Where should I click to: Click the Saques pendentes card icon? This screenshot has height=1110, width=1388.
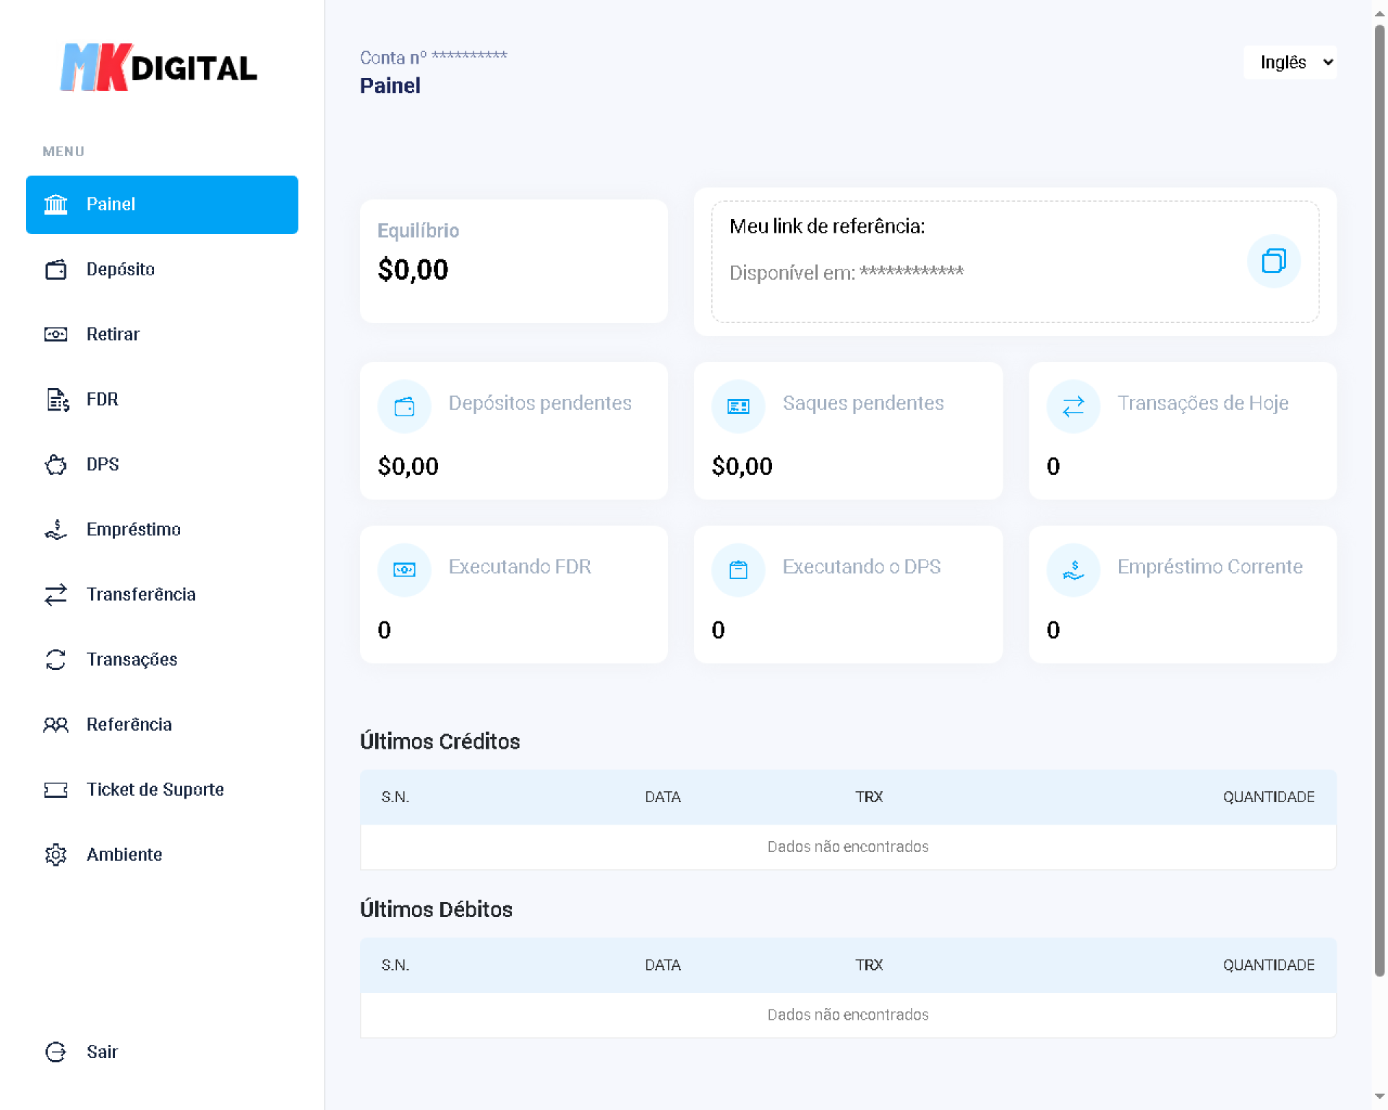[738, 407]
